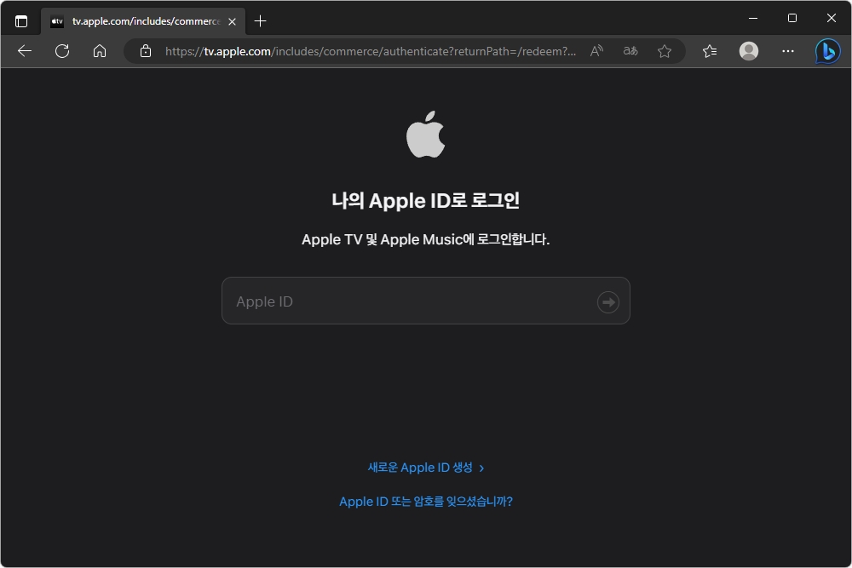Turn on Read aloud
852x568 pixels.
pos(596,51)
